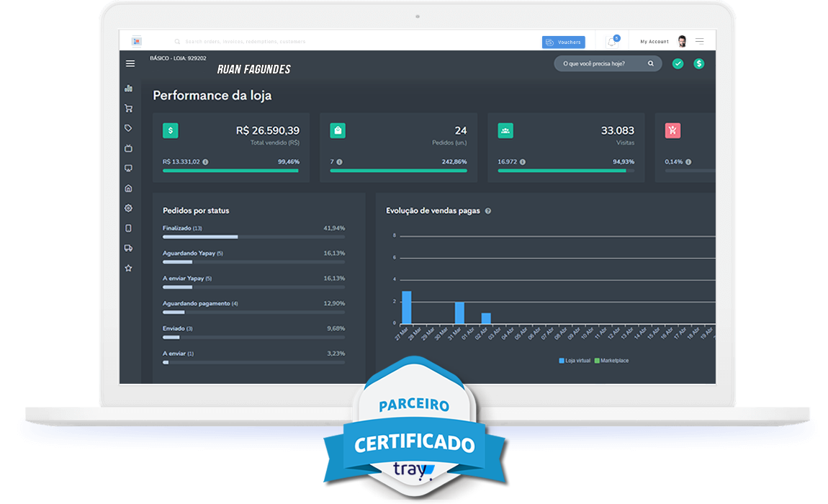Image resolution: width=828 pixels, height=504 pixels.
Task: Open the house sidebar icon
Action: coord(128,188)
